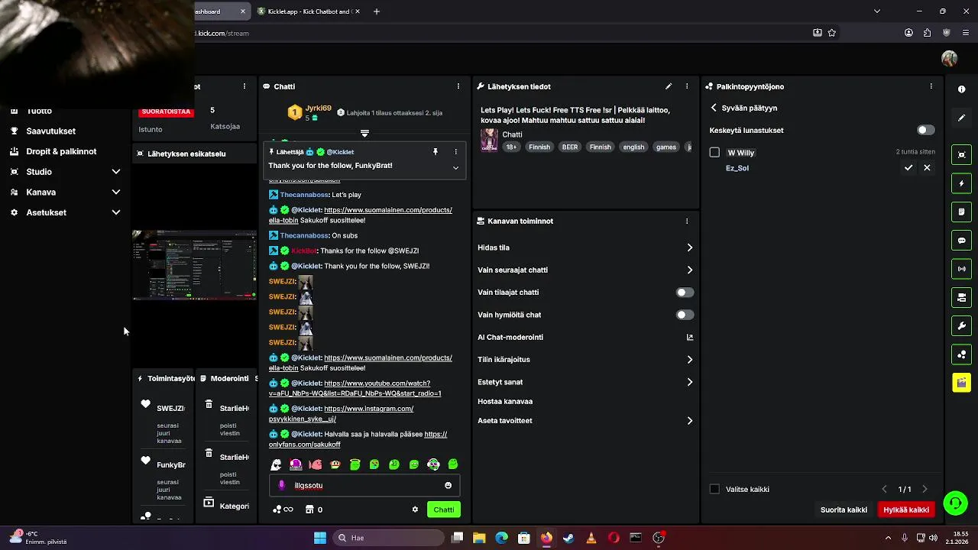Viewport: 978px width, 550px height.
Task: Click the channel points infinity icon
Action: pyautogui.click(x=283, y=510)
